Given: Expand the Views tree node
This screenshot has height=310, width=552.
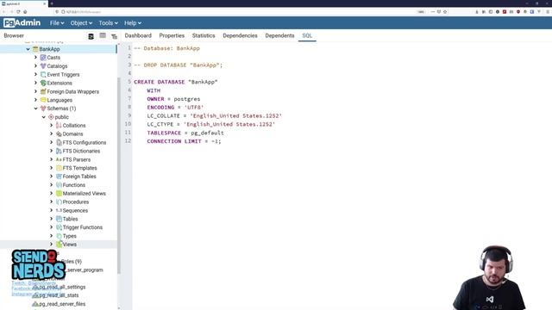Looking at the screenshot, I should tap(52, 244).
